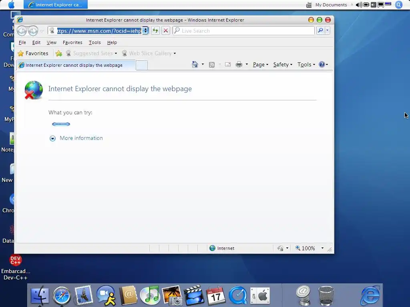410x307 pixels.
Task: Refresh the page with the green arrows icon
Action: point(155,30)
